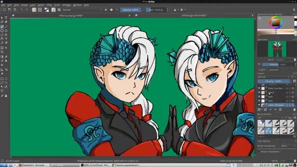Open the brush presets chooser grid
Viewport: 297px width, 167px height.
coord(59,10)
